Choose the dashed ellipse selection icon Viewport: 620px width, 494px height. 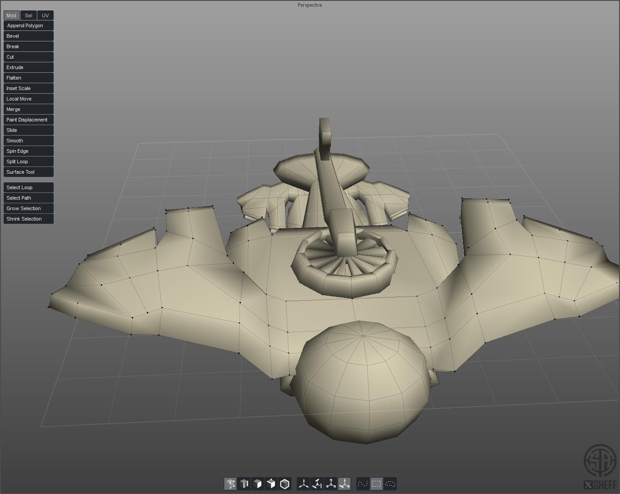pyautogui.click(x=390, y=484)
